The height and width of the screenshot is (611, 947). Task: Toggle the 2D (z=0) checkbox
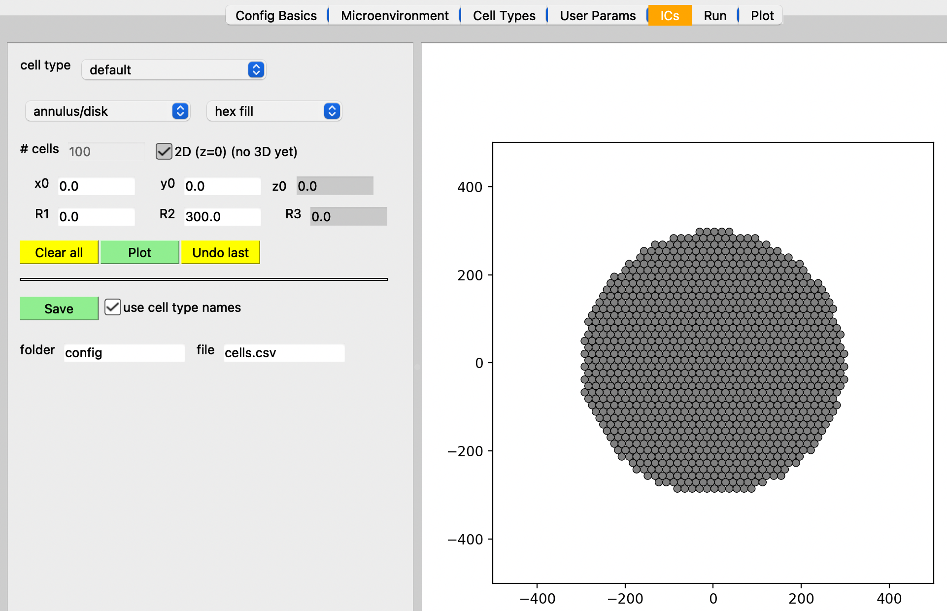tap(164, 151)
